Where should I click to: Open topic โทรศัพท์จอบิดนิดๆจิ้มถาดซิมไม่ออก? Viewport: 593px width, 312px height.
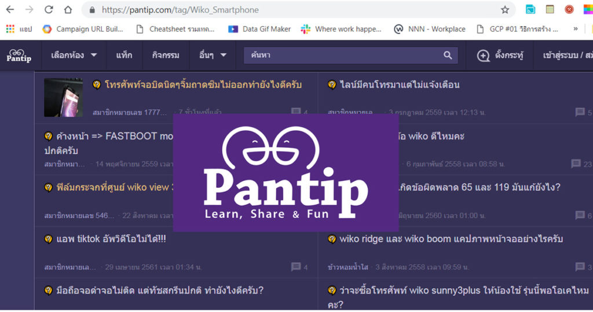click(x=203, y=84)
